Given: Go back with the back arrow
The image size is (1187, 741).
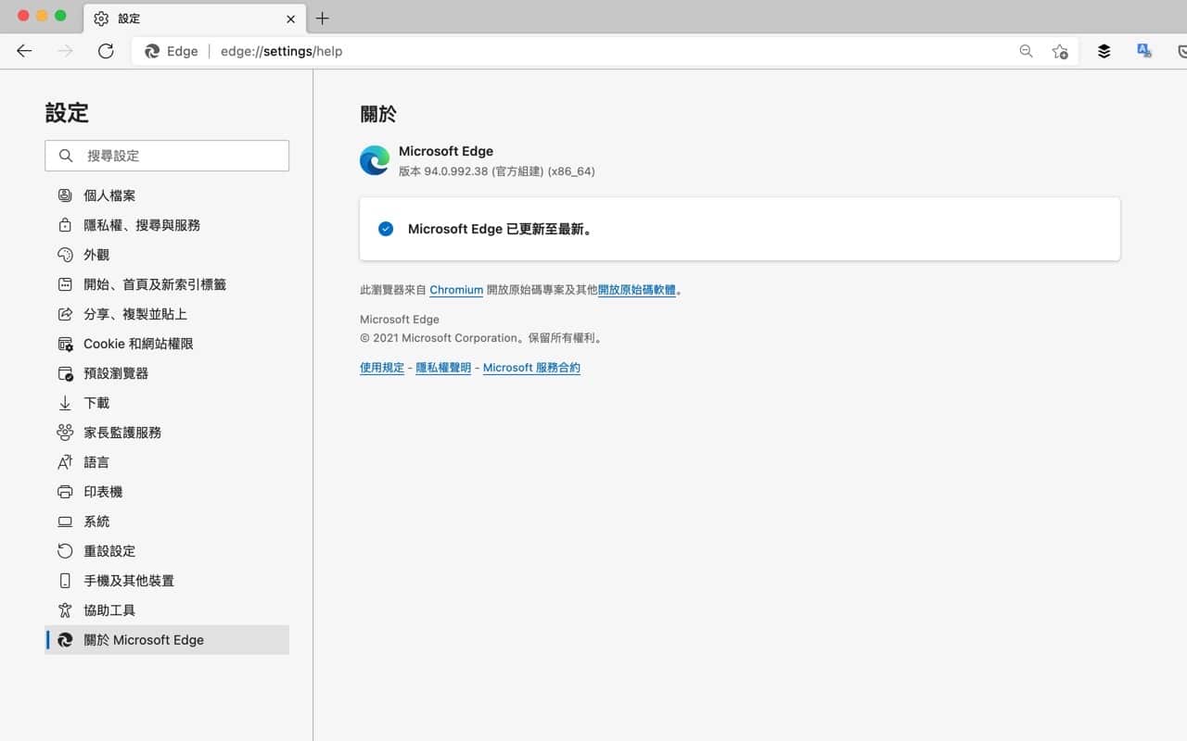Looking at the screenshot, I should click(x=24, y=51).
